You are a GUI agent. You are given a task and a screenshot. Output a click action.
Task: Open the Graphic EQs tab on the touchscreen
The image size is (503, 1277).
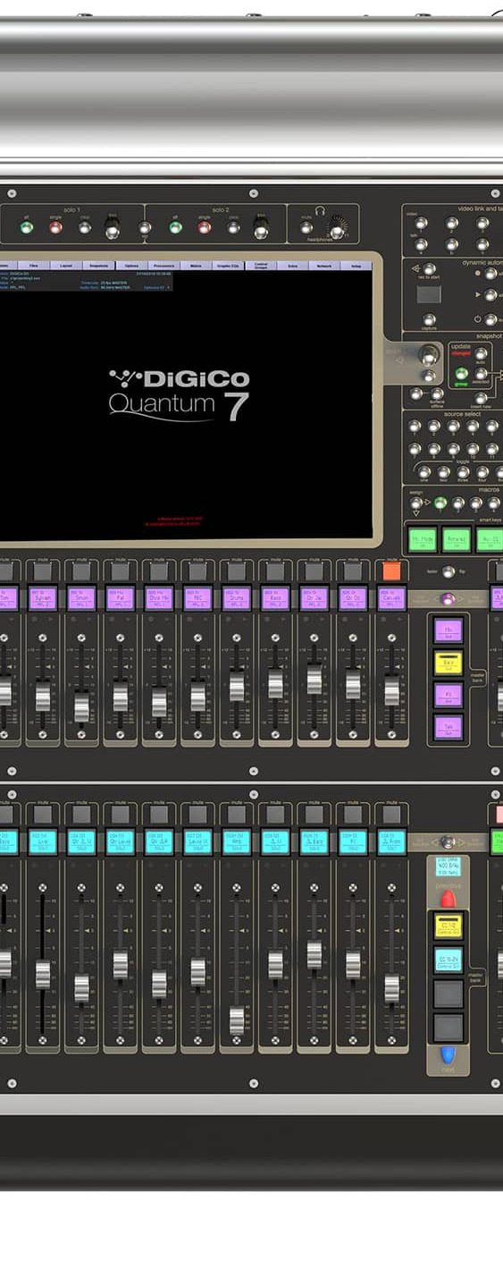[228, 266]
